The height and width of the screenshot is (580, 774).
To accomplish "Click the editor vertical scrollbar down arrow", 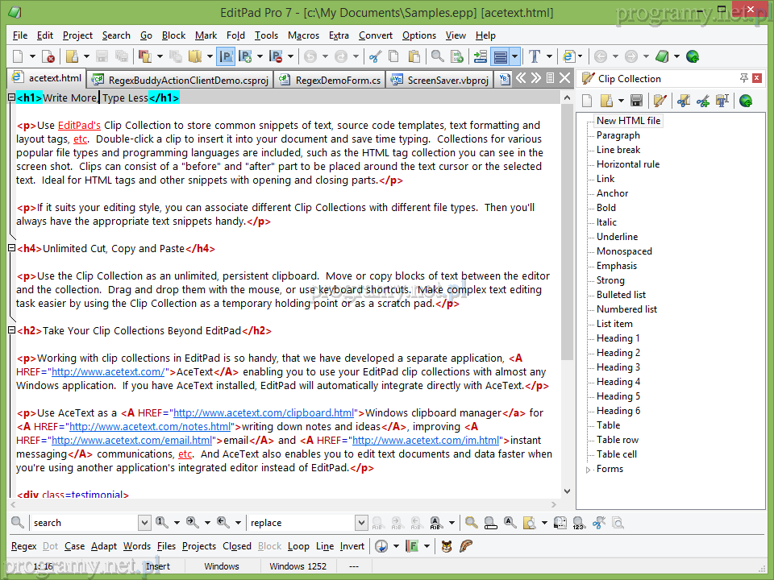I will pyautogui.click(x=567, y=491).
